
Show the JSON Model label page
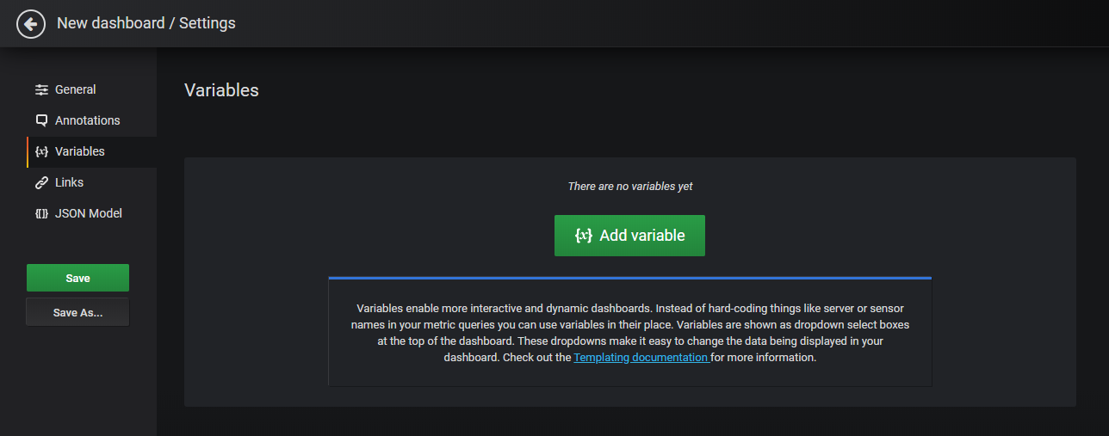(x=89, y=213)
